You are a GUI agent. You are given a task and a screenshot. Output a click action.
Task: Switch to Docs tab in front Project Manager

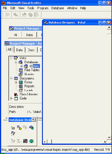click(x=31, y=50)
